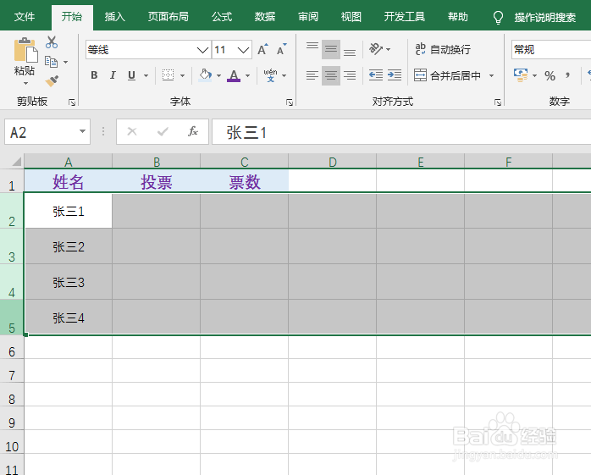Decrease font size with smaller A
The image size is (591, 475).
click(282, 49)
